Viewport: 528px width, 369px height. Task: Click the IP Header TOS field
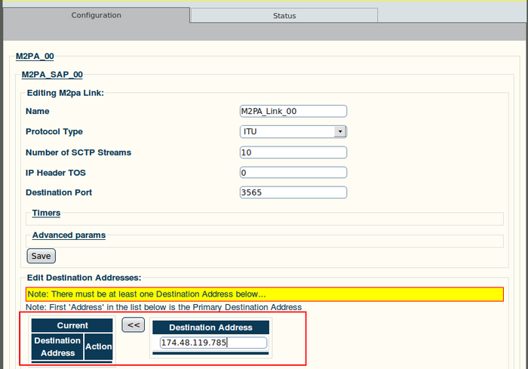click(x=293, y=173)
